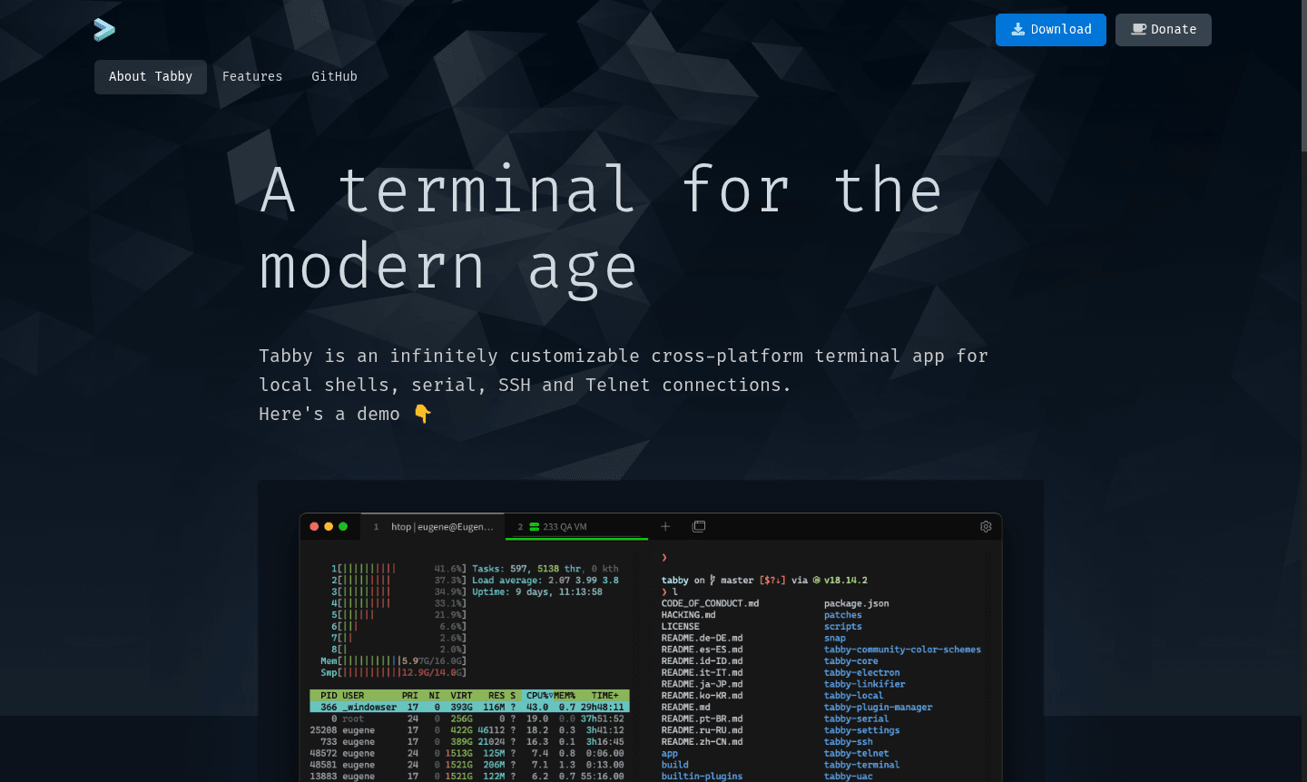The image size is (1307, 782).
Task: Click the green status indicator on 233 QA VM tab
Action: coord(534,526)
